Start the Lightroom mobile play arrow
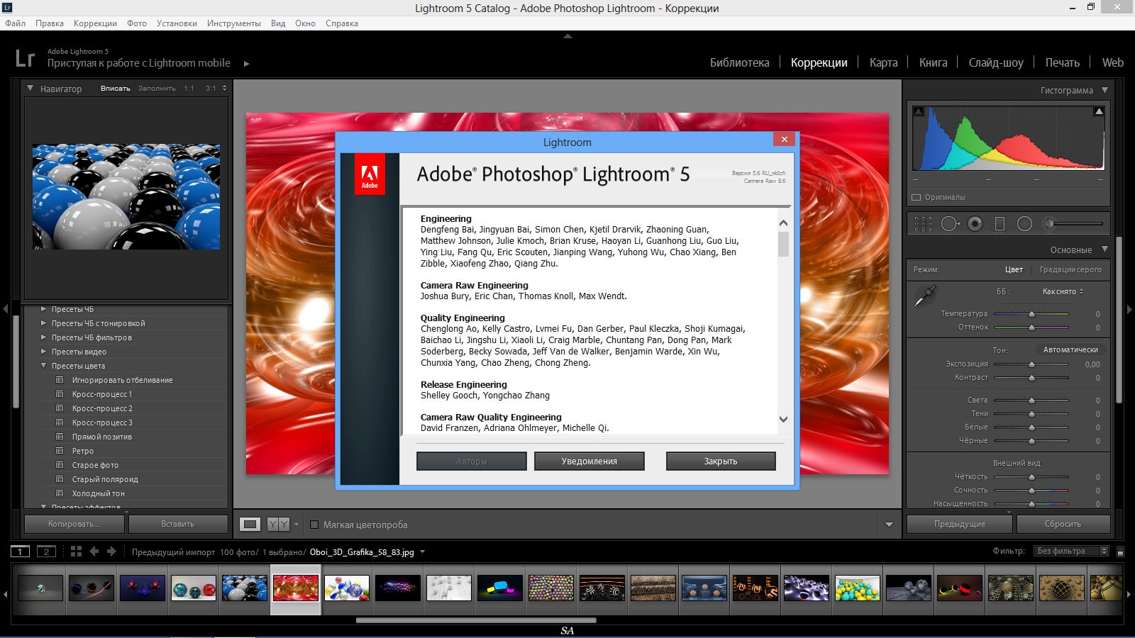 point(247,64)
